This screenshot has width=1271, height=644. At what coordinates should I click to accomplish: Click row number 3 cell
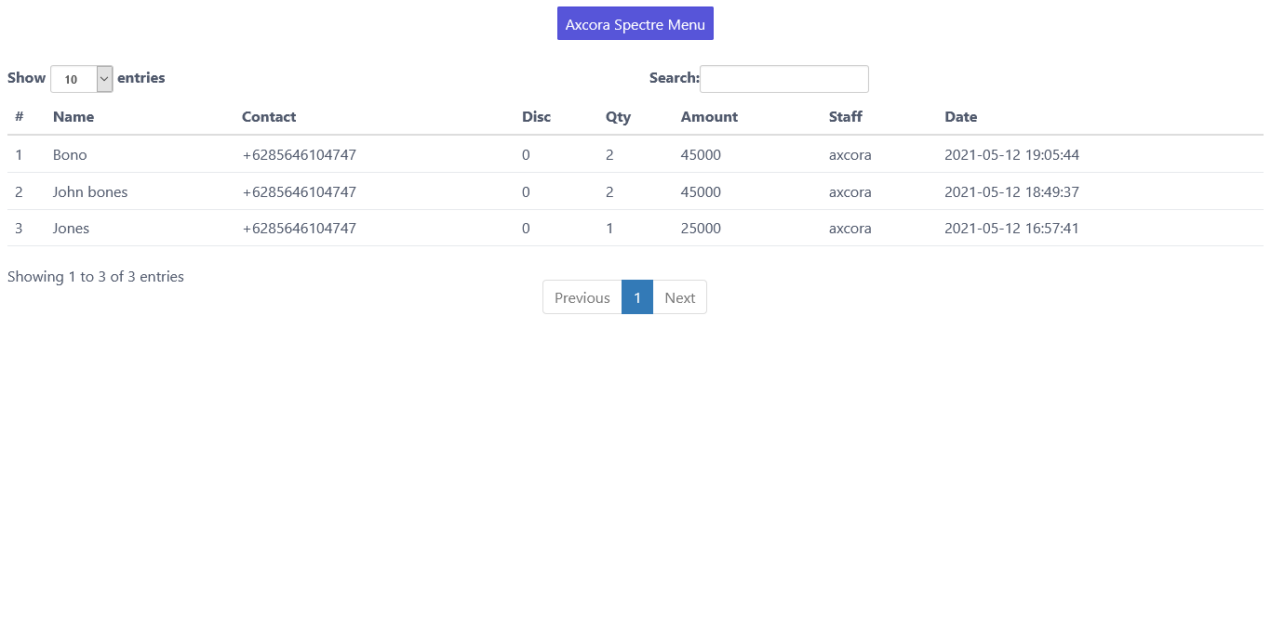[19, 229]
